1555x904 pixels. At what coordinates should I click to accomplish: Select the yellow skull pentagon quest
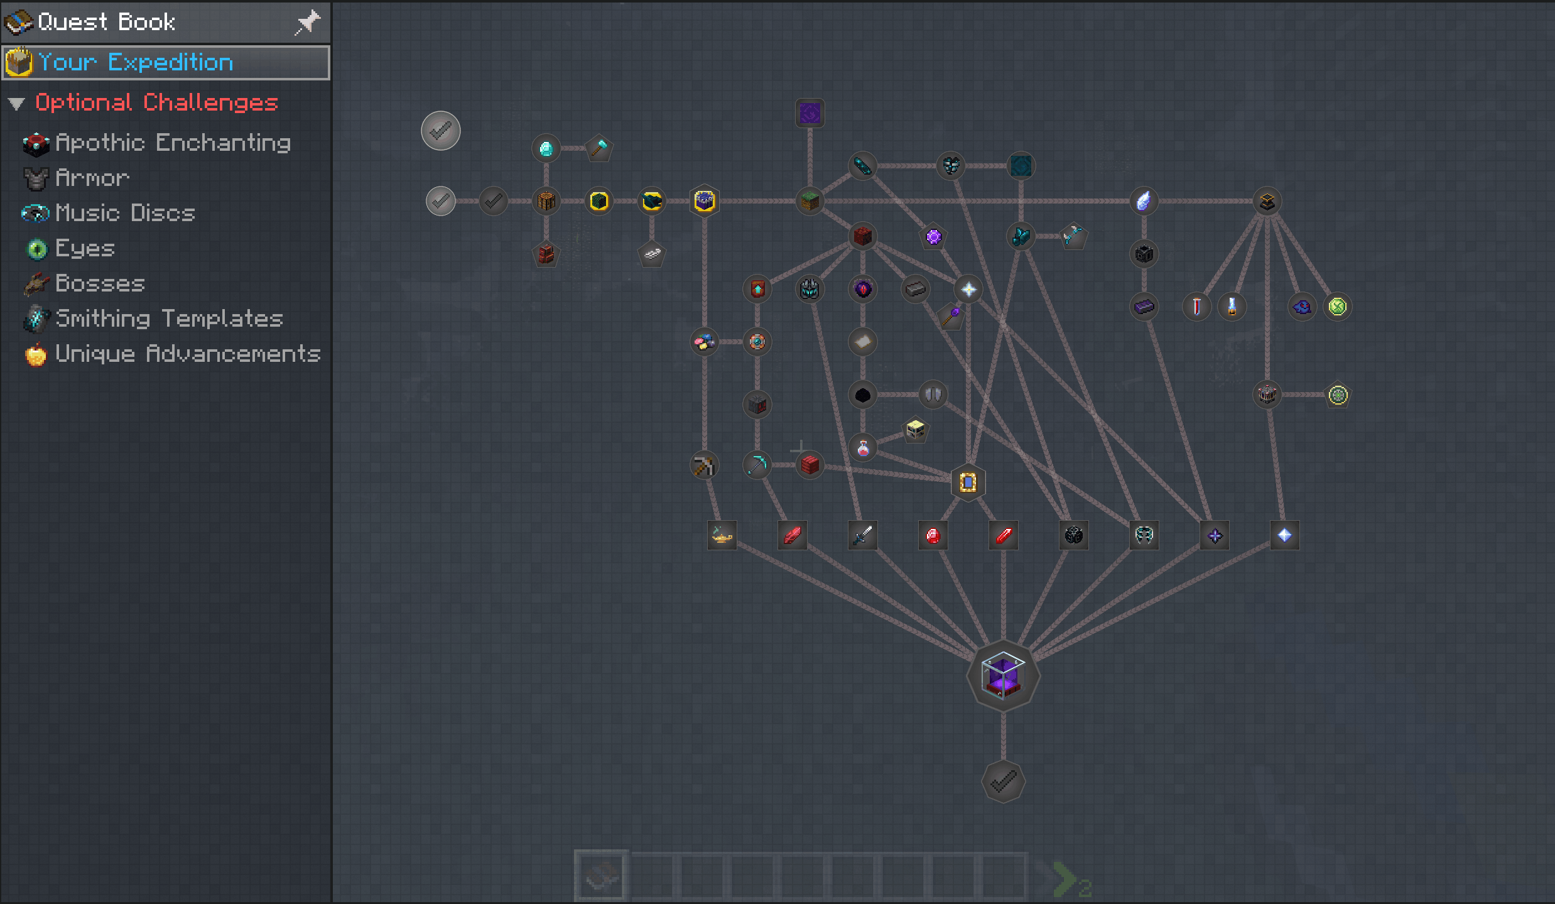click(915, 430)
